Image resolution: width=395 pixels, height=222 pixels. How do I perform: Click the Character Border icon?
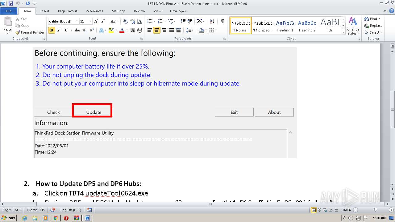(x=140, y=21)
